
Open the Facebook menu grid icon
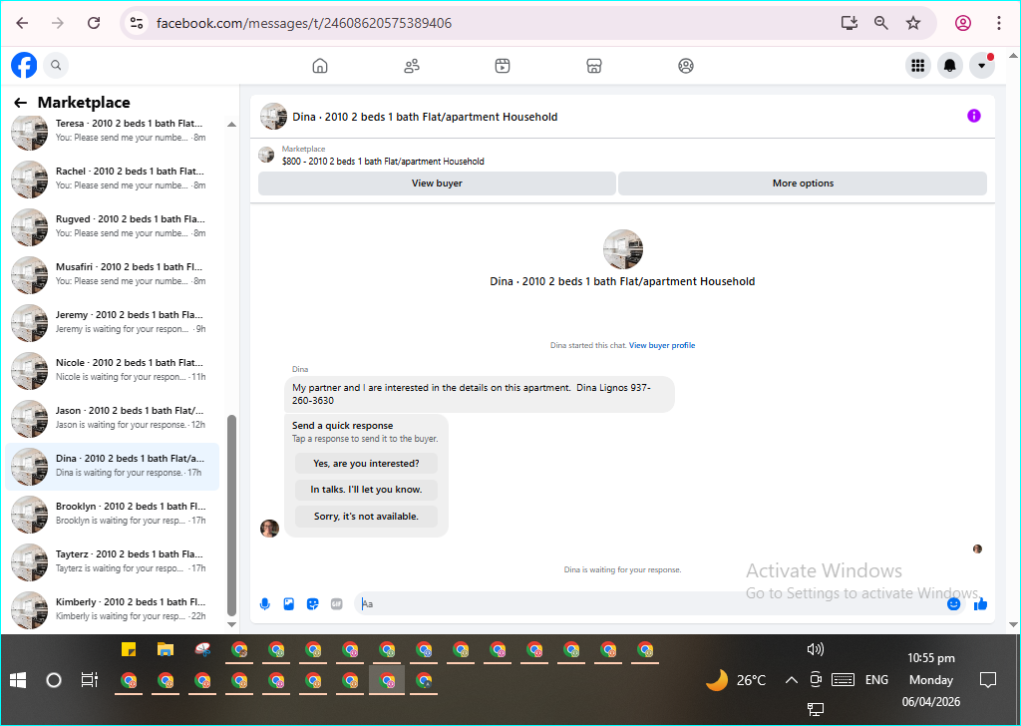click(x=918, y=65)
